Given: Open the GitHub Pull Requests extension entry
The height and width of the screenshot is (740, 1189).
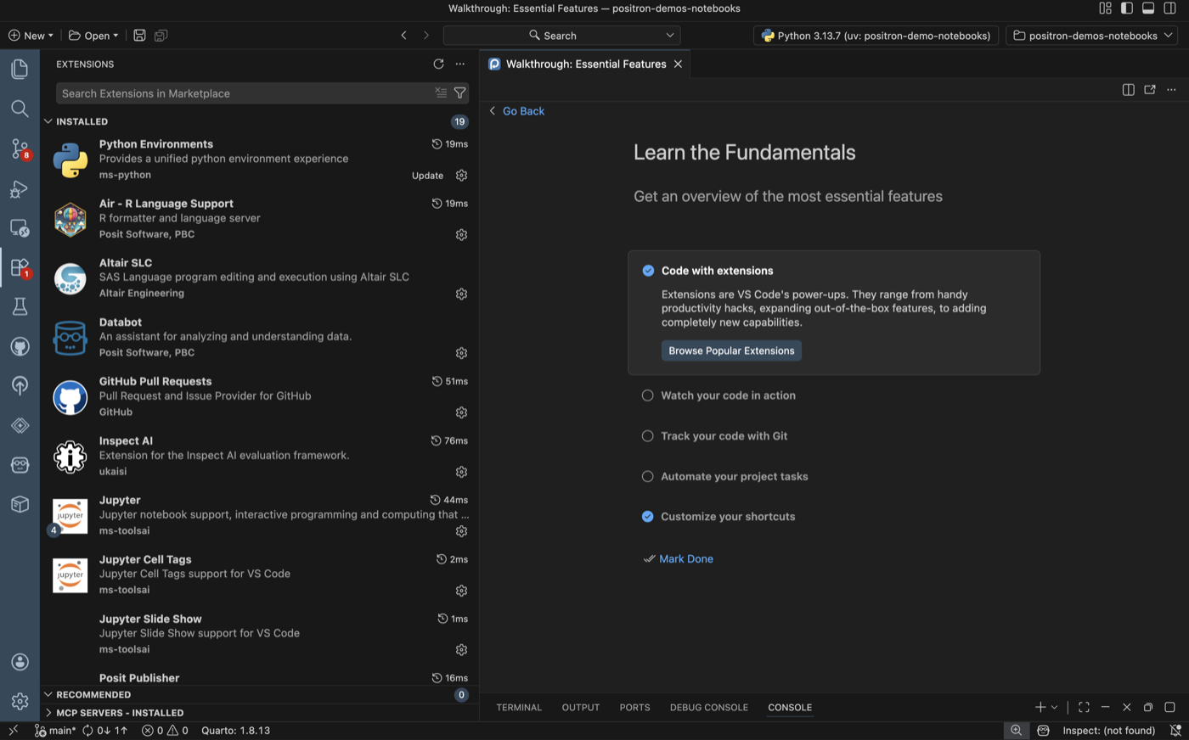Looking at the screenshot, I should [259, 396].
